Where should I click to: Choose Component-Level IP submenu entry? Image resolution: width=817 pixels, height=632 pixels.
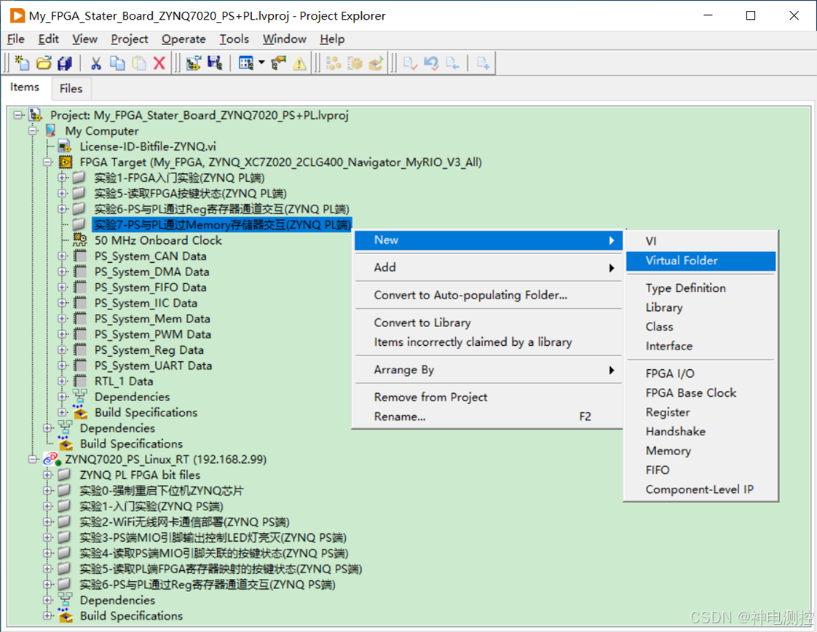click(x=700, y=489)
